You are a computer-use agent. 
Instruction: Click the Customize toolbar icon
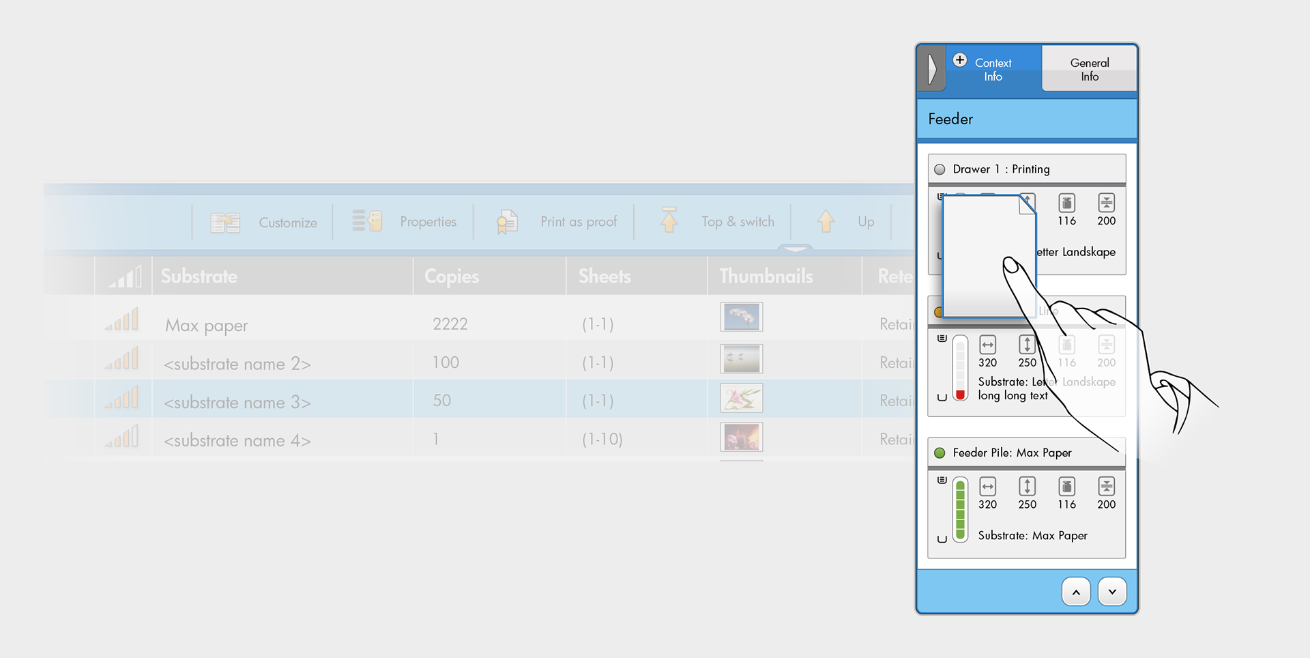[x=225, y=223]
